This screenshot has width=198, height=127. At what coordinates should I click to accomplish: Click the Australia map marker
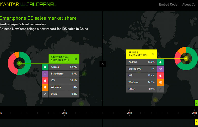tap(81, 104)
